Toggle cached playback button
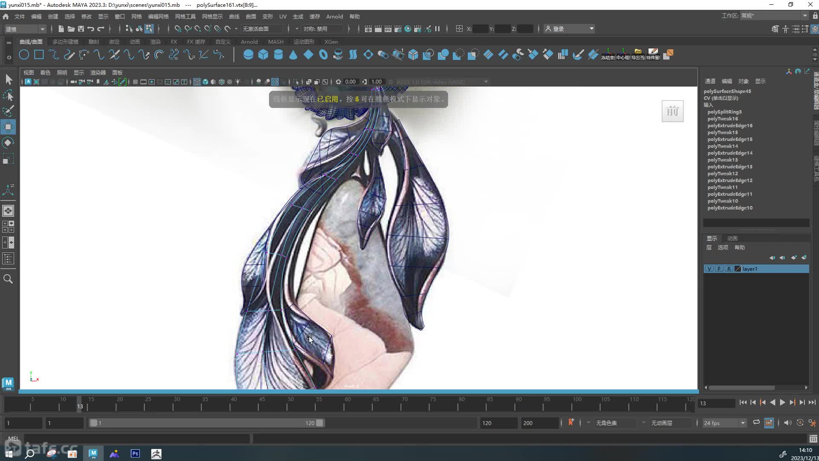This screenshot has width=819, height=461. pos(769,423)
